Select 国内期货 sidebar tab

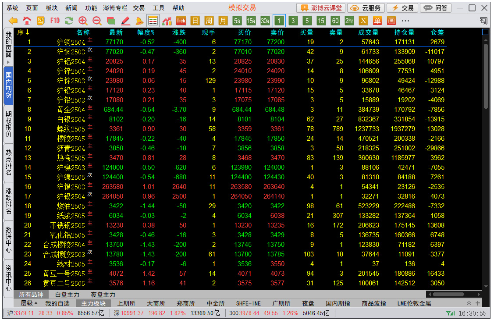pos(8,85)
